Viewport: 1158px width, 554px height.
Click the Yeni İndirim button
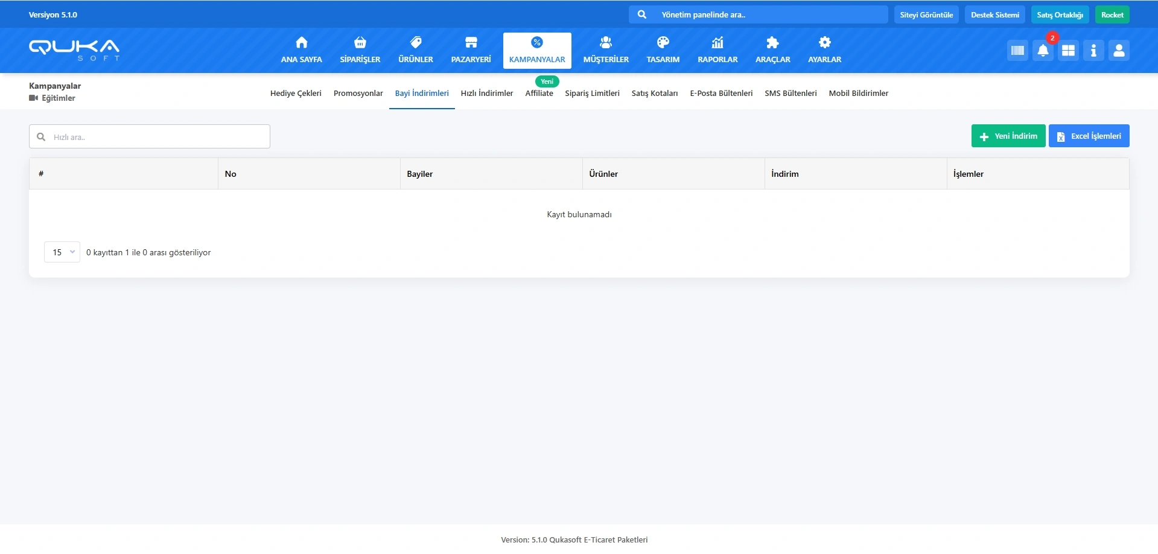[x=1008, y=136]
